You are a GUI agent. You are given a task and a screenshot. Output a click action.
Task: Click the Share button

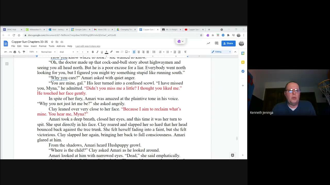(x=228, y=43)
